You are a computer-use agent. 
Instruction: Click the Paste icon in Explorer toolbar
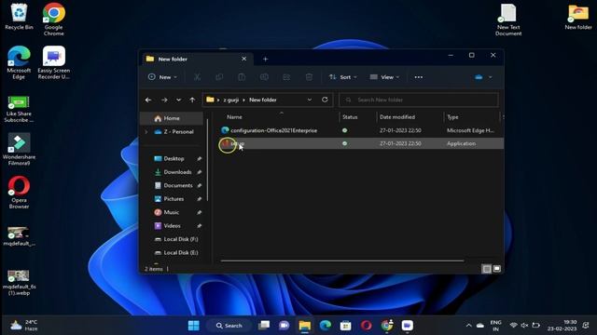point(242,77)
